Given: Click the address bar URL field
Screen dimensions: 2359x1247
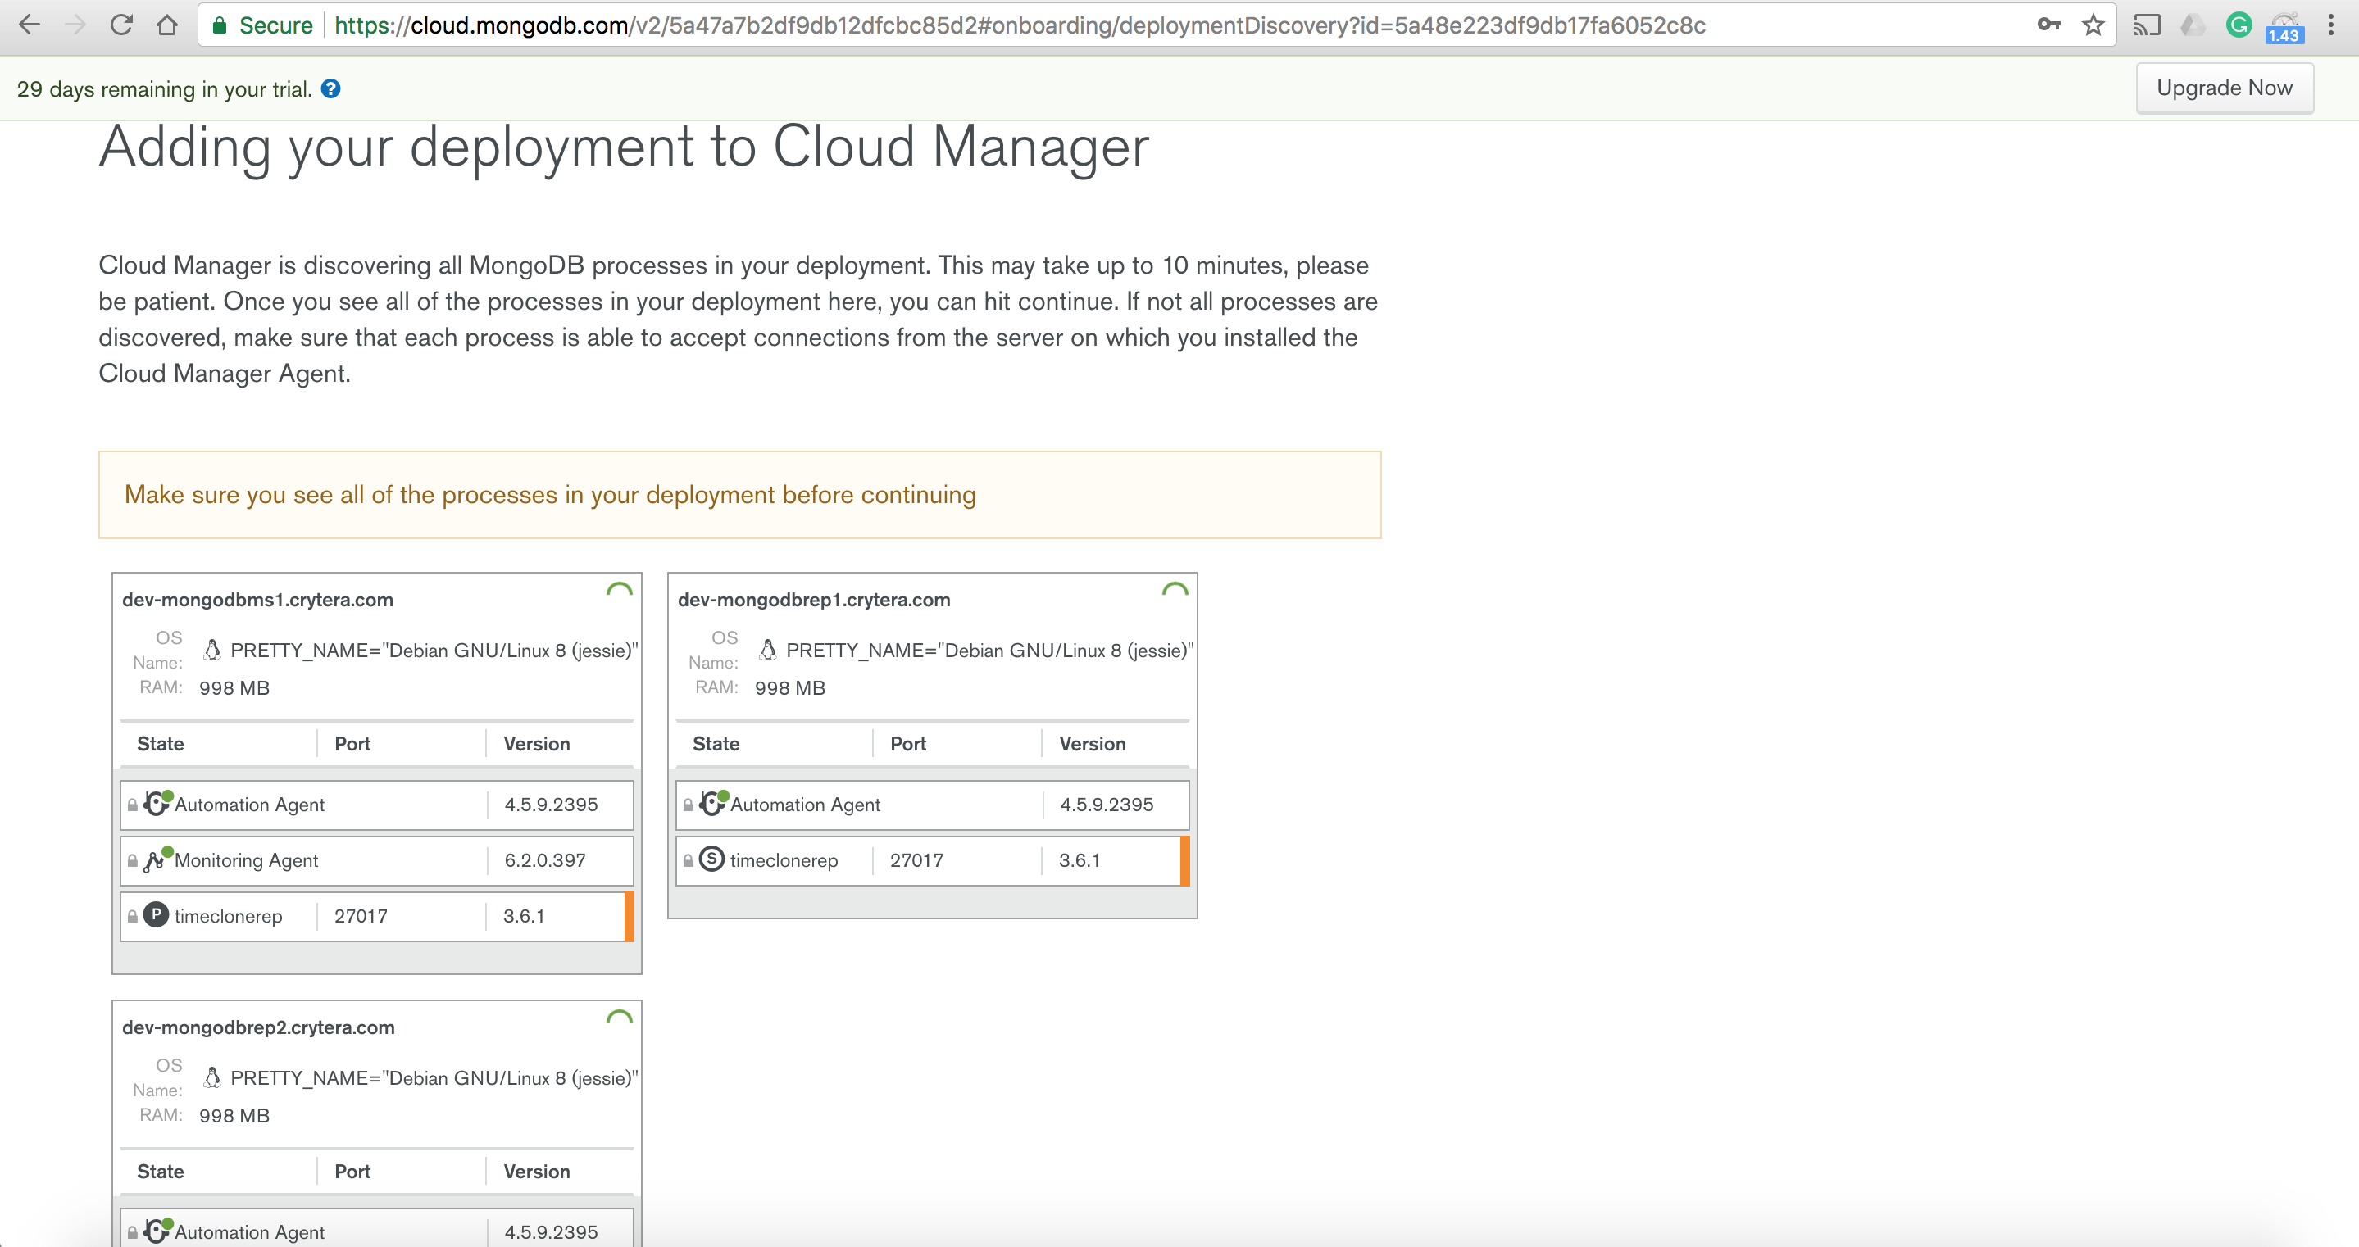Looking at the screenshot, I should click(1019, 25).
